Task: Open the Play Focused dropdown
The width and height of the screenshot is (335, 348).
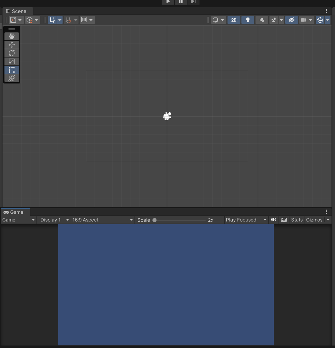Action: pos(246,220)
